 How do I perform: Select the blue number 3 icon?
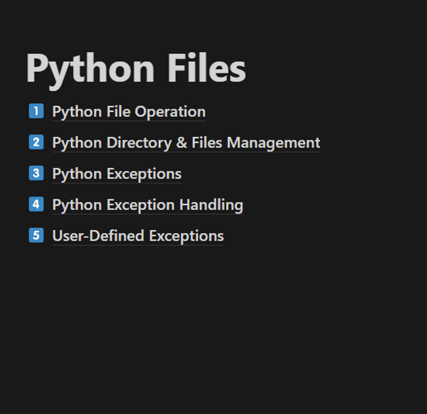click(x=36, y=173)
